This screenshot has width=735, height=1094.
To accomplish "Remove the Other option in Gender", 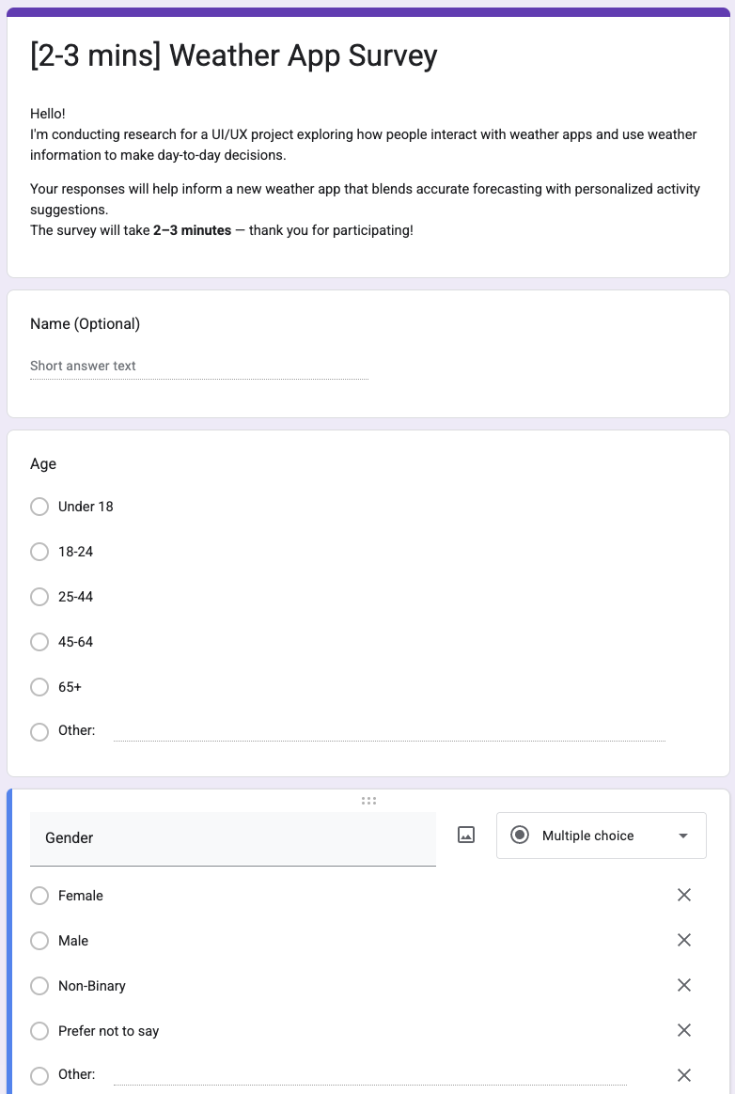I will 684,1075.
